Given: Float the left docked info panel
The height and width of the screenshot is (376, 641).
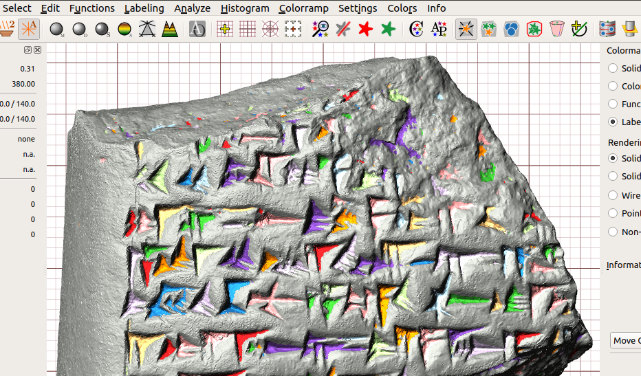Looking at the screenshot, I should point(28,50).
